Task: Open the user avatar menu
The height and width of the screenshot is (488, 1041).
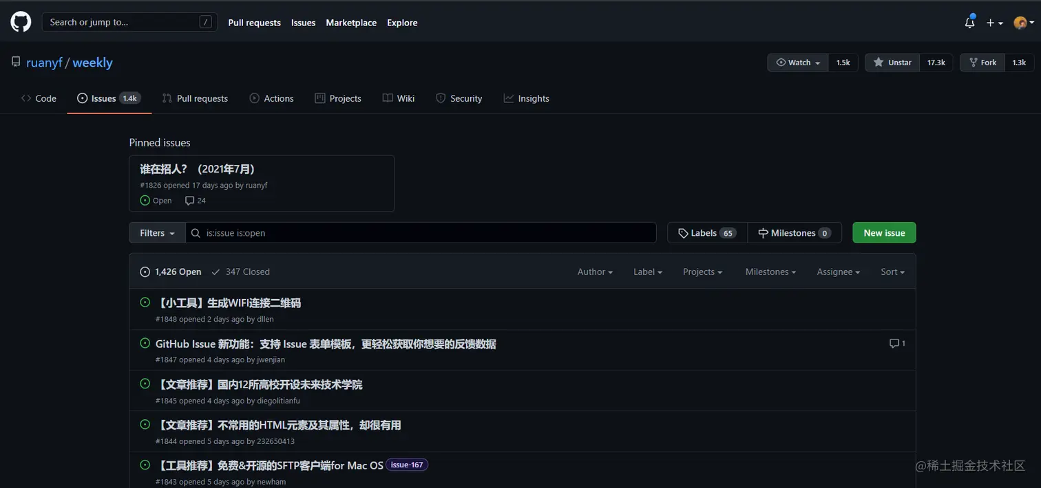Action: click(1023, 23)
